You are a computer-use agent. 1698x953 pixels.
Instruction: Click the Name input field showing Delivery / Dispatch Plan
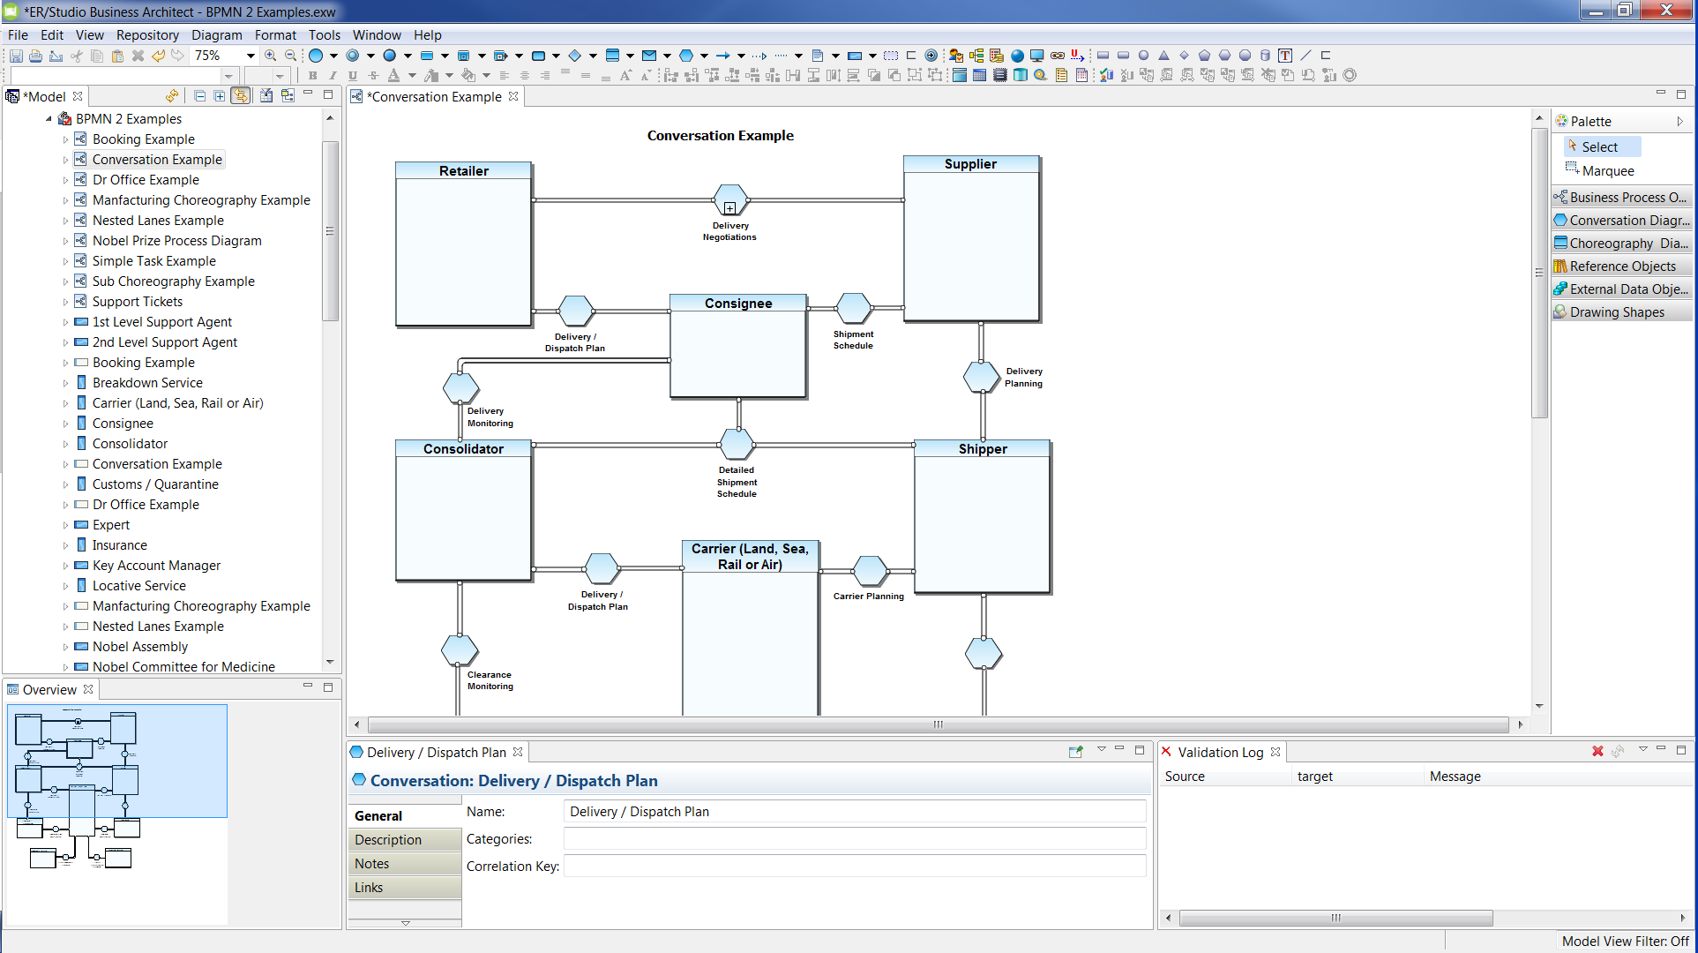click(854, 811)
